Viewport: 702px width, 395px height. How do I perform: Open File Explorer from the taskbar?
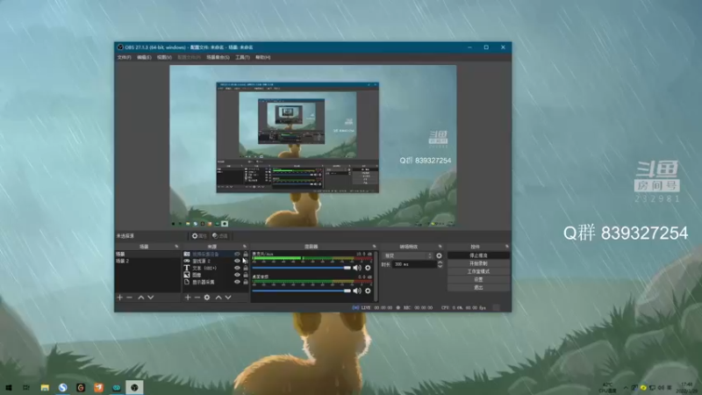tap(45, 387)
